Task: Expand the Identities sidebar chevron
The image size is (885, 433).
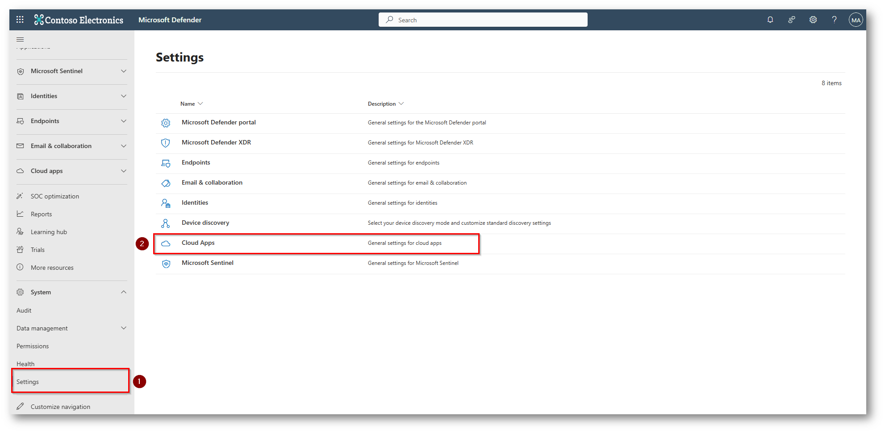Action: pos(124,96)
